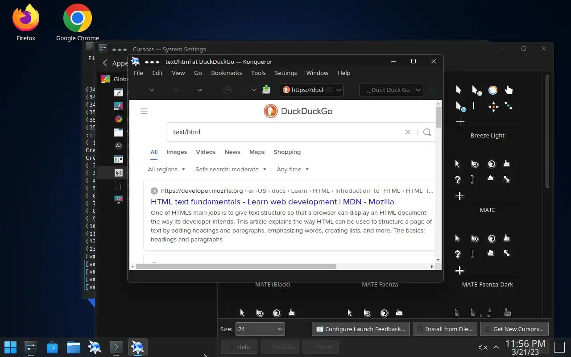
Task: Open the View menu in Konqueror
Action: click(178, 73)
